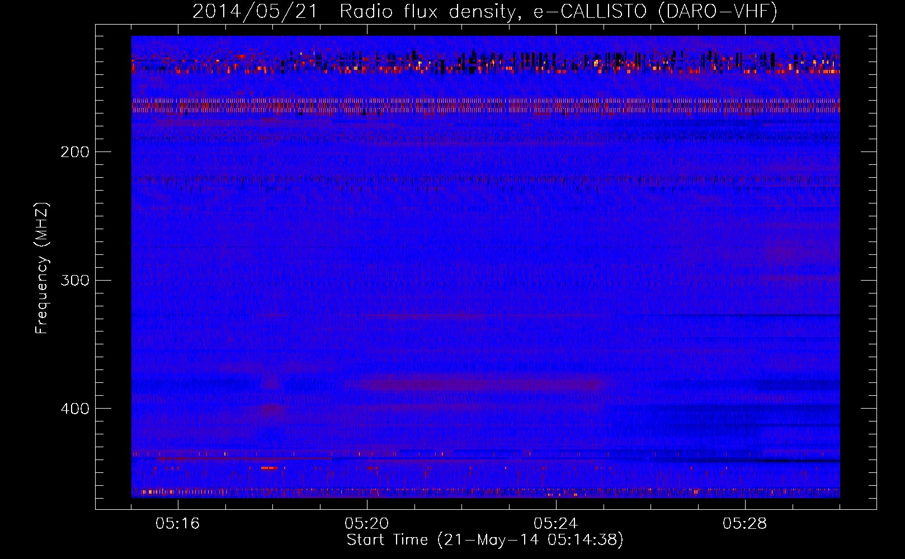Click the 300 frequency tick label
Image resolution: width=905 pixels, height=559 pixels.
tap(75, 280)
